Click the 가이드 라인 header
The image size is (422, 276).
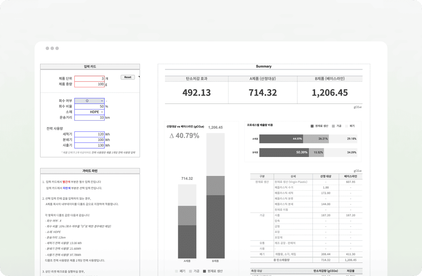[x=90, y=171]
